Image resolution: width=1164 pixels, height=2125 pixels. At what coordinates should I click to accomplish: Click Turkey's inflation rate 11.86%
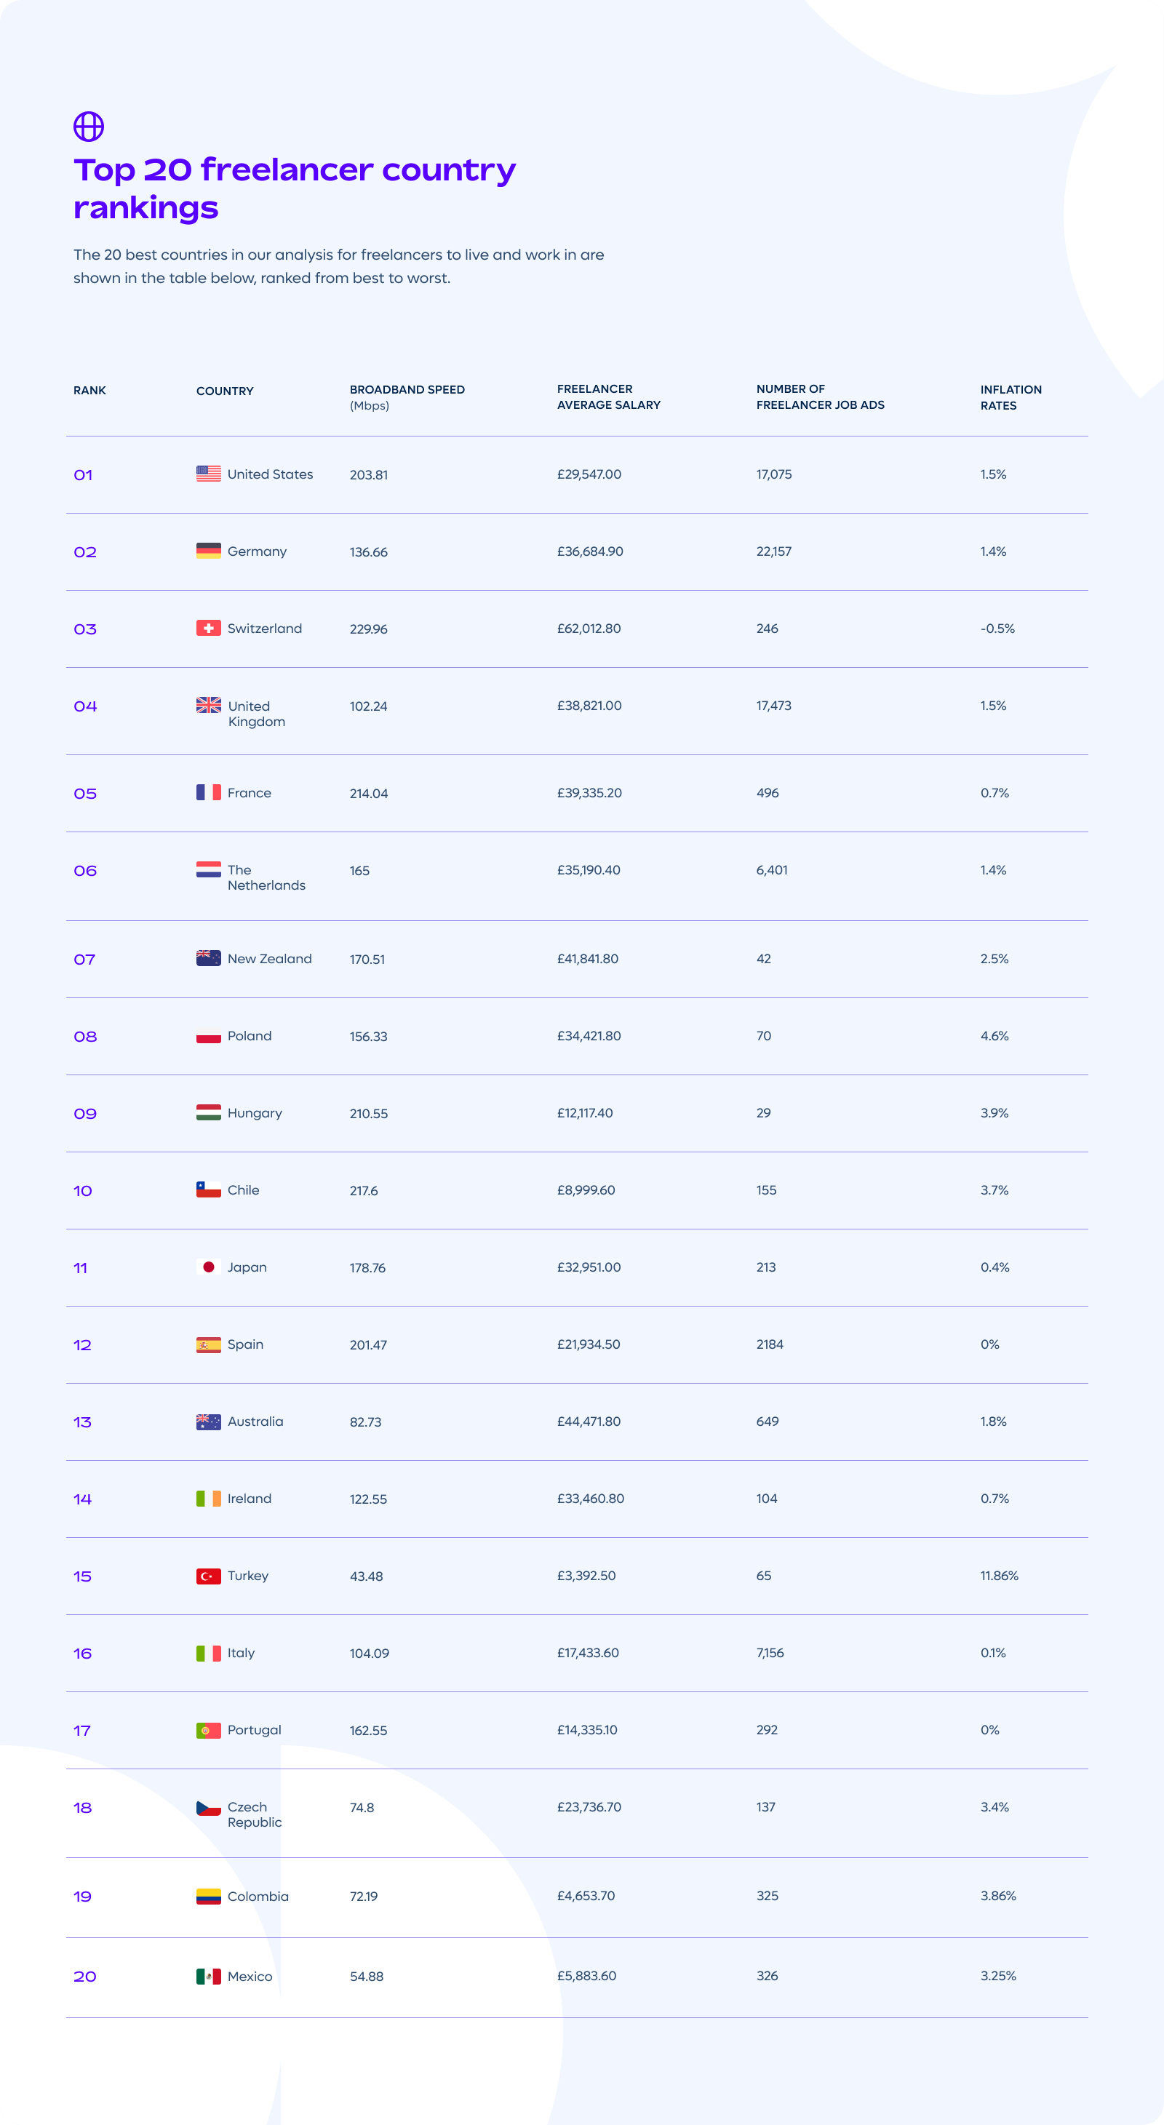[x=999, y=1576]
